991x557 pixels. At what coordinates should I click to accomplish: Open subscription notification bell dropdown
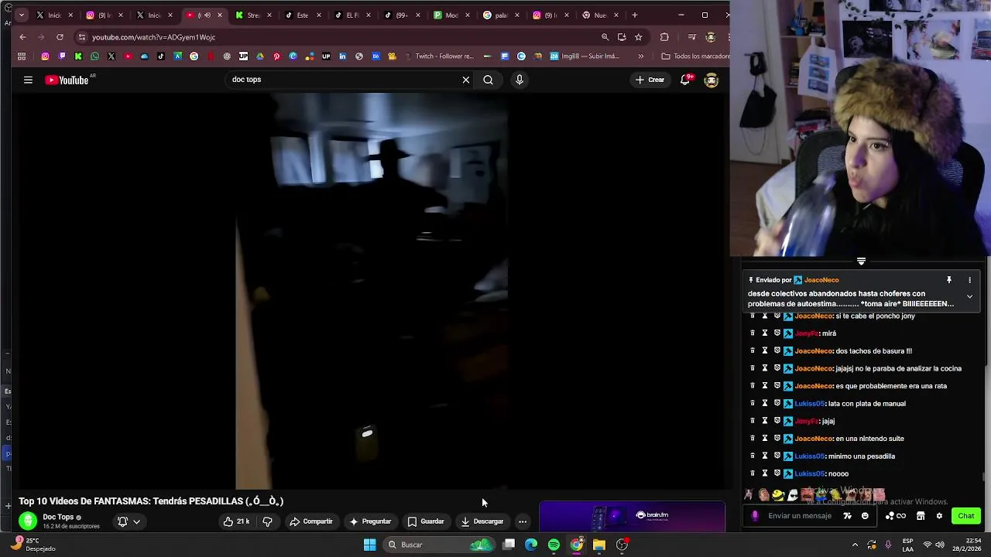(x=129, y=521)
